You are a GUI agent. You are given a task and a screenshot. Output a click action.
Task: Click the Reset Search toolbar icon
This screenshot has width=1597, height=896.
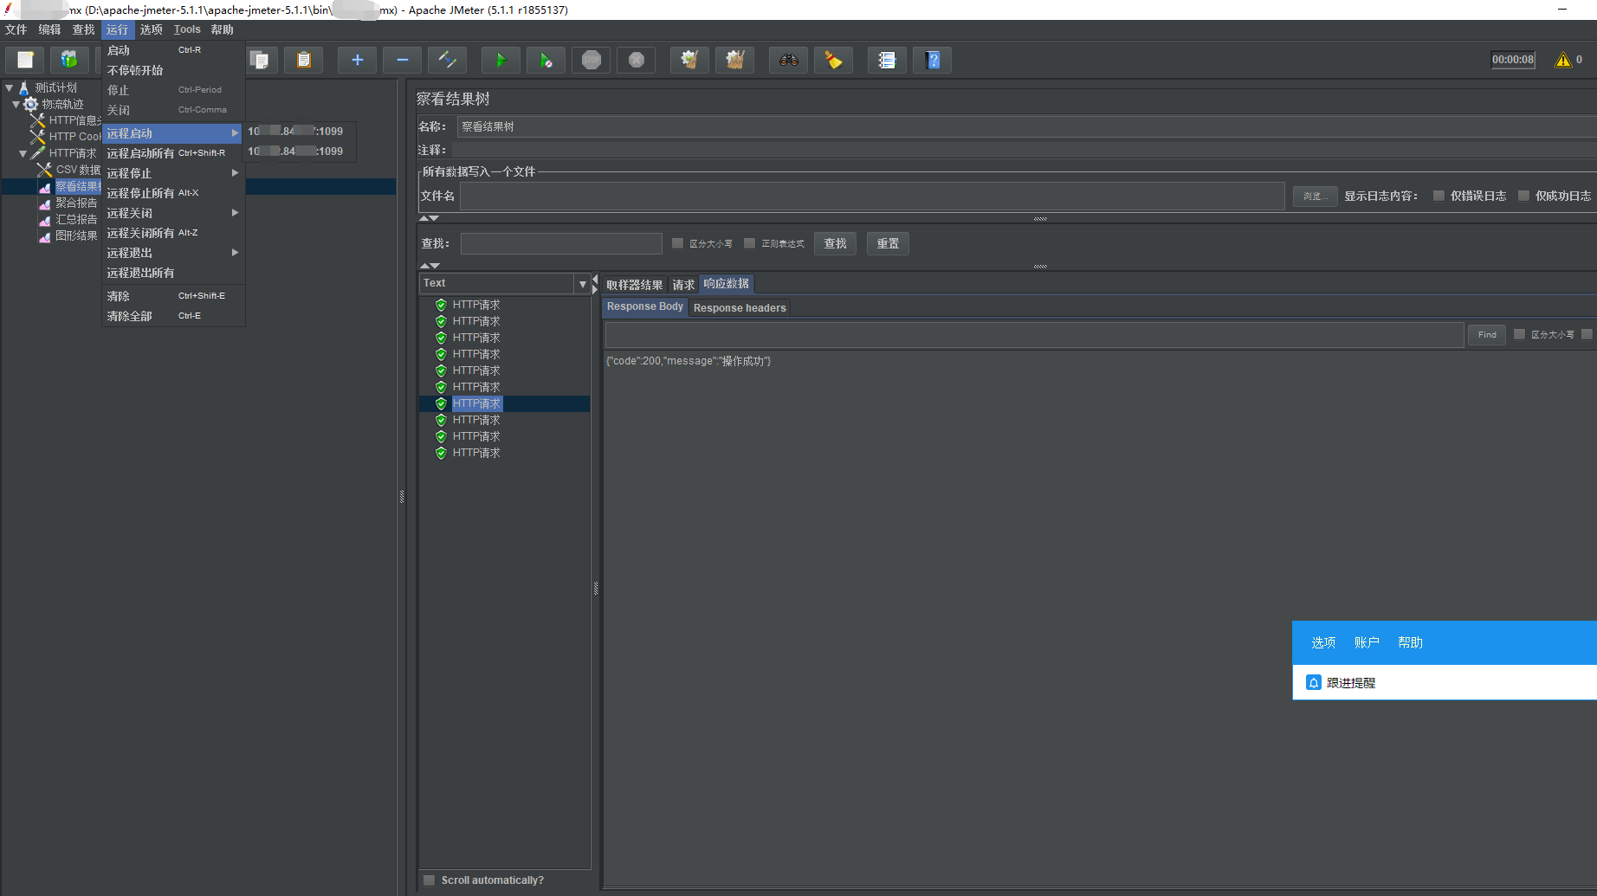(833, 60)
